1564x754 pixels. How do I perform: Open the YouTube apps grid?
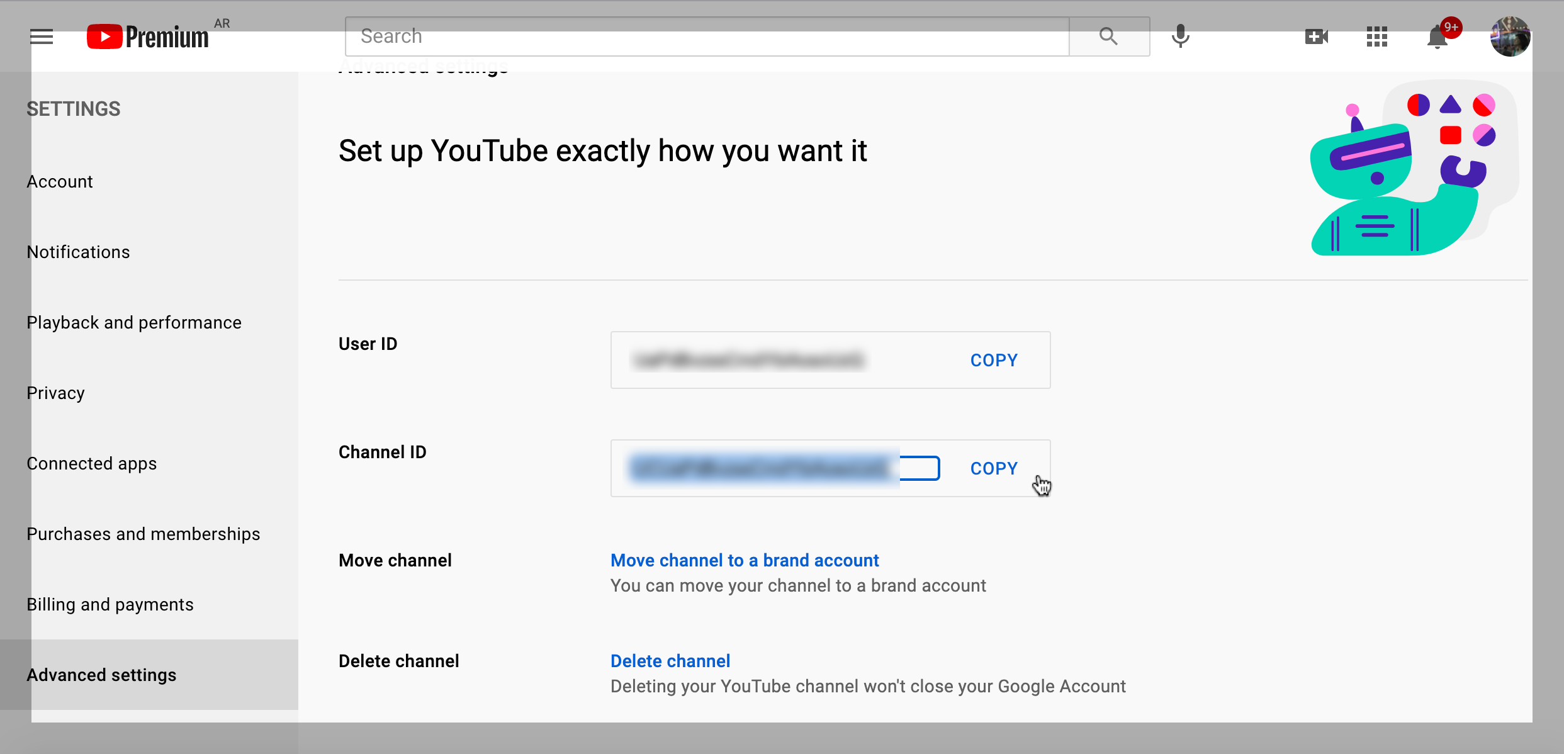pos(1377,37)
